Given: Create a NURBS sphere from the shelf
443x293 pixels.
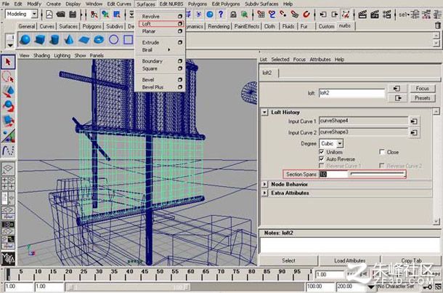Looking at the screenshot, I should [x=25, y=39].
